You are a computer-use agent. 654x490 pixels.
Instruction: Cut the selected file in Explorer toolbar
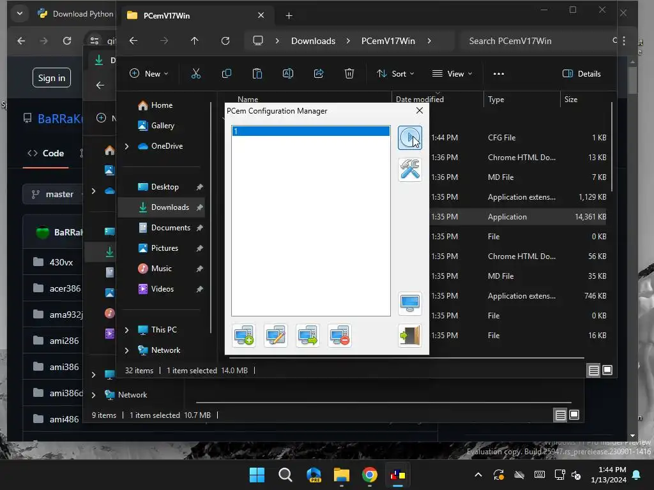coord(195,74)
